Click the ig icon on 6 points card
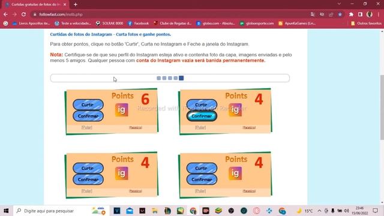The height and width of the screenshot is (216, 384). [121, 110]
